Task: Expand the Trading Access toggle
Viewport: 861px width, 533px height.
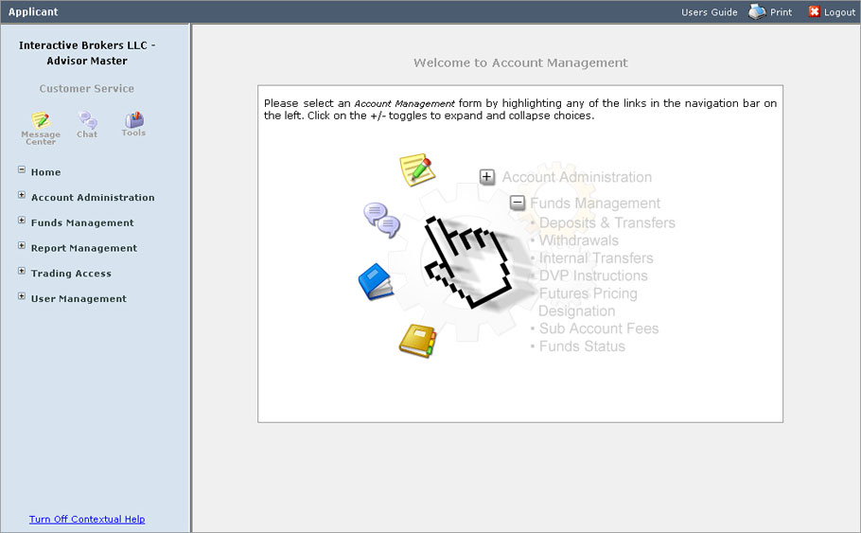Action: (x=22, y=271)
